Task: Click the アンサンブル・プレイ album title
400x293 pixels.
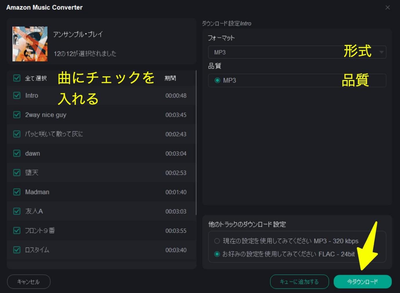Action: tap(78, 34)
